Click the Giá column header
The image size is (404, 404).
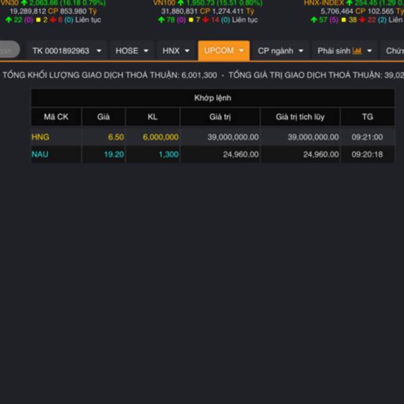pyautogui.click(x=103, y=117)
